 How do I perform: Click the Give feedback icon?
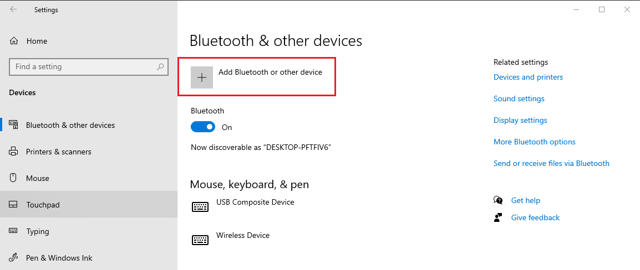tap(498, 217)
